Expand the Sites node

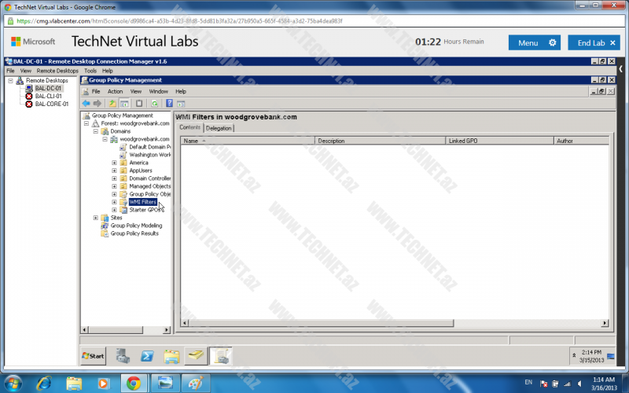pos(96,218)
